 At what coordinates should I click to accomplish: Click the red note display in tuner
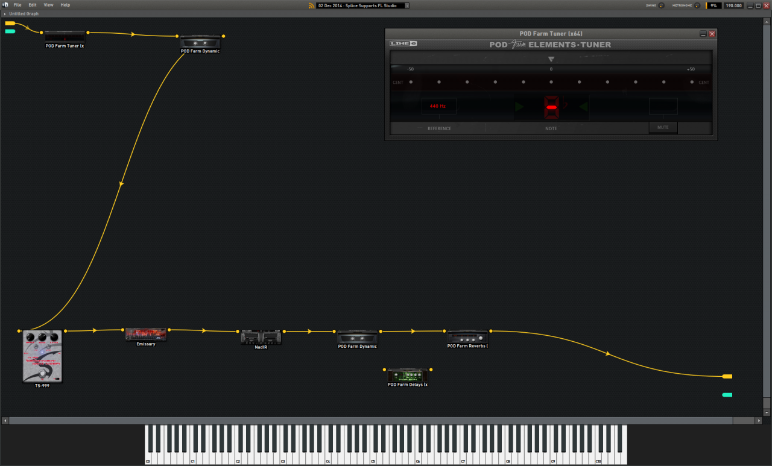[551, 107]
